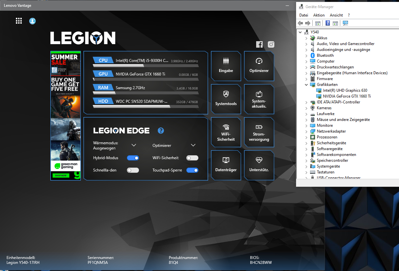Expand the Laufwerke node
Viewport: 399px width, 271px height.
click(x=306, y=114)
